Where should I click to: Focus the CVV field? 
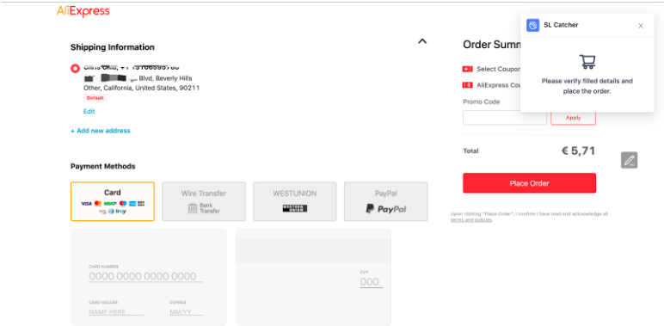[x=372, y=282]
